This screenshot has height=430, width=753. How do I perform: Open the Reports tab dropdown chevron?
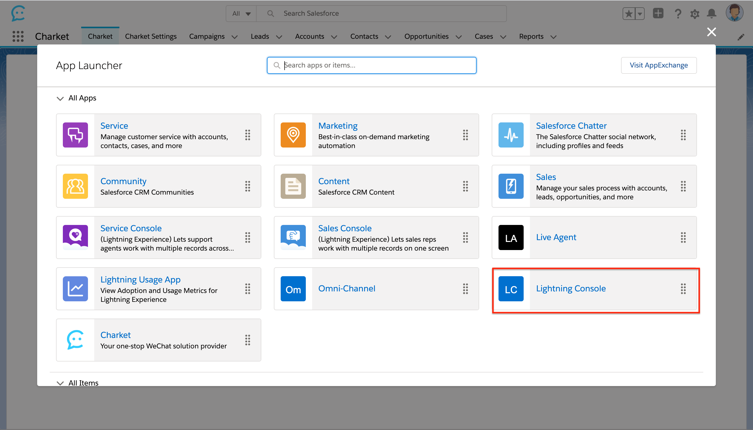click(553, 37)
